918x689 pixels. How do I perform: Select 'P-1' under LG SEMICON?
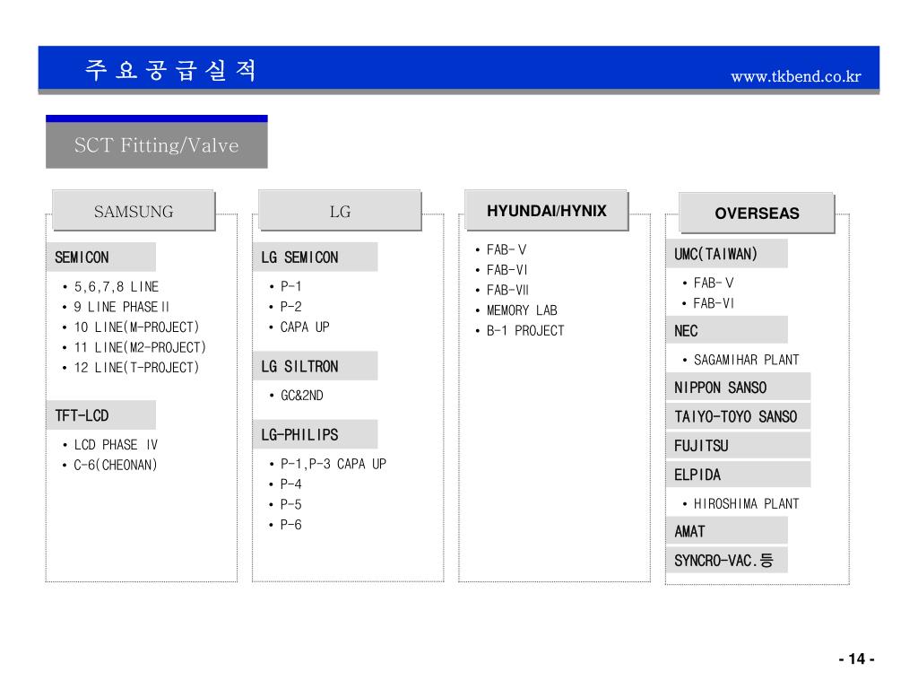(x=290, y=286)
